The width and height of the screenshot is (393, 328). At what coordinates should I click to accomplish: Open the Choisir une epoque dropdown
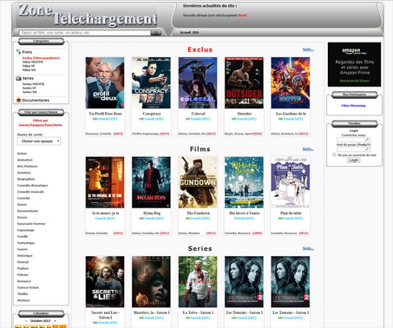(39, 141)
